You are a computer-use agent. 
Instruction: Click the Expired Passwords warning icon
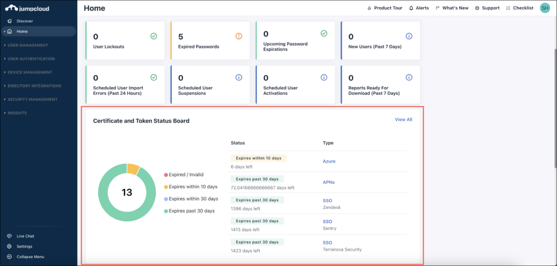click(239, 36)
